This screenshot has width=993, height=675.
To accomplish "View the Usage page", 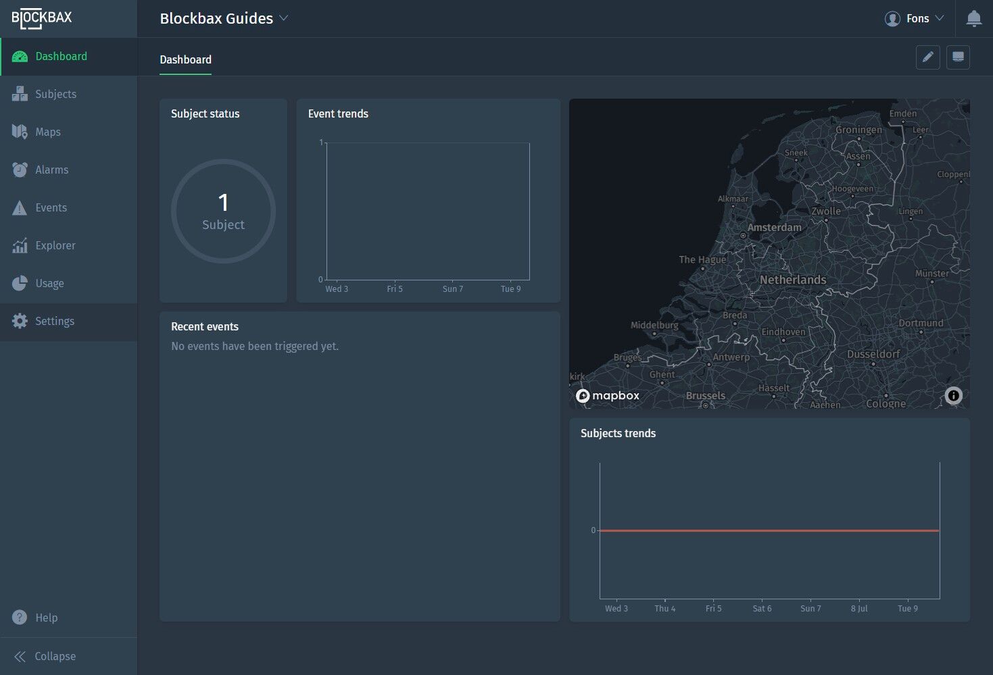I will coord(49,283).
